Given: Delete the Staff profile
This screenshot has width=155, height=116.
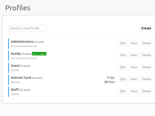Looking at the screenshot, I should click(x=147, y=91).
